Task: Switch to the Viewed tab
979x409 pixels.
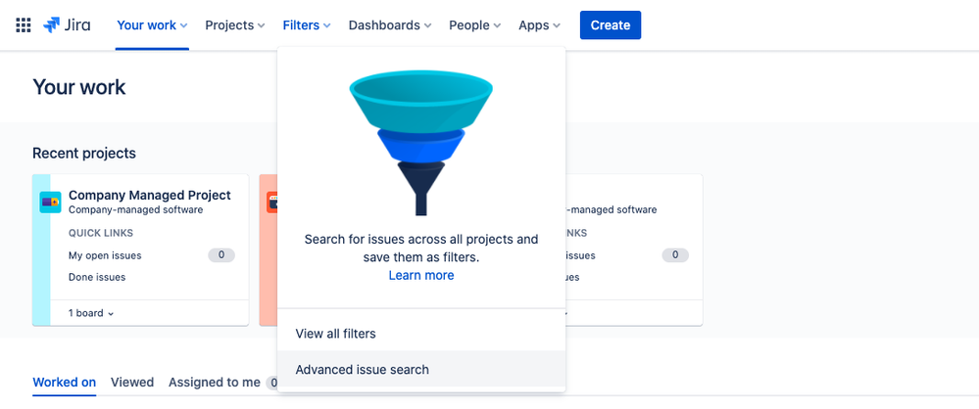Action: click(132, 383)
